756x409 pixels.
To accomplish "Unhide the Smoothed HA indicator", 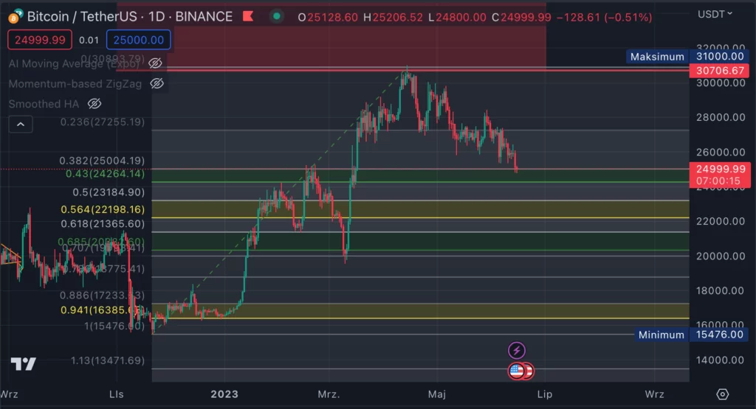I will pyautogui.click(x=94, y=104).
